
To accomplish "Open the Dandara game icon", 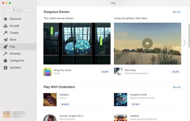I will point(50,100).
